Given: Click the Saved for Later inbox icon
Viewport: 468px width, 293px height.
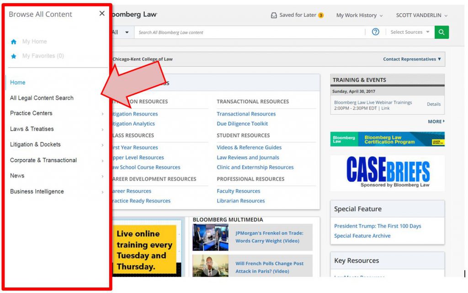Looking at the screenshot, I should tap(274, 15).
